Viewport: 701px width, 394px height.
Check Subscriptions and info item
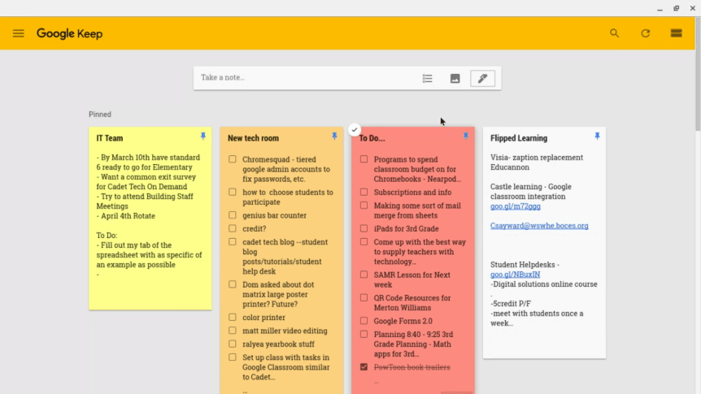pyautogui.click(x=364, y=192)
